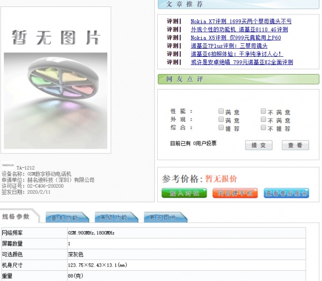
Task: Click 暂无报价 price text
Action: [221, 179]
